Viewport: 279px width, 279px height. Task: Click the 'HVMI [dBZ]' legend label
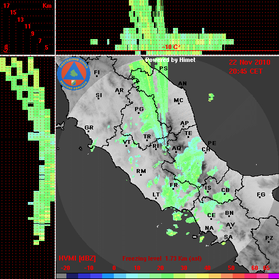[77, 258]
